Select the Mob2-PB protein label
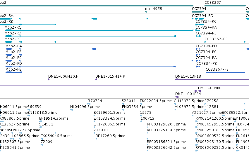This screenshot has width=249, height=152. point(13,52)
